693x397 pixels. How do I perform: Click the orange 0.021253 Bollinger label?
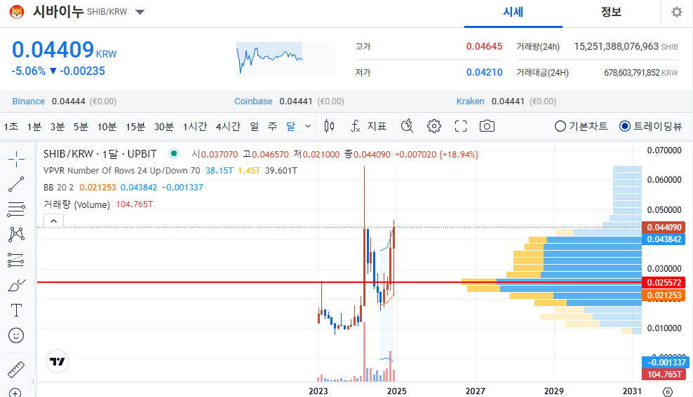pyautogui.click(x=664, y=295)
